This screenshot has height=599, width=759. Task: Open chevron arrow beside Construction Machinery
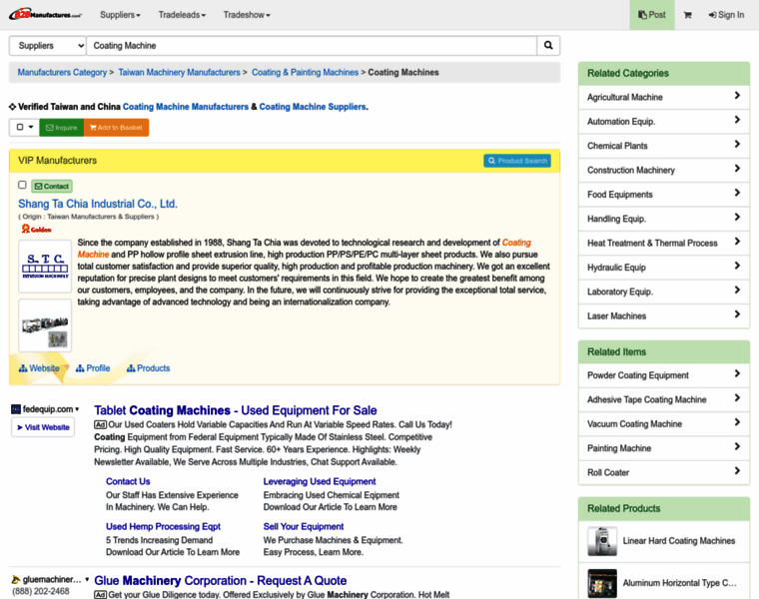point(737,169)
